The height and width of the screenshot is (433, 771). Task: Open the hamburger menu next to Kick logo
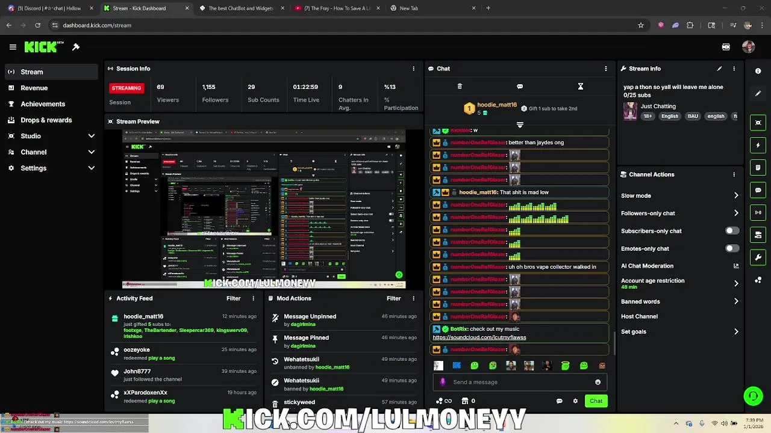(x=13, y=47)
